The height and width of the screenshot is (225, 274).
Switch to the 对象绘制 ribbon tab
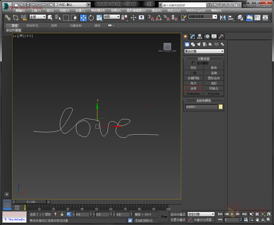pos(76,25)
